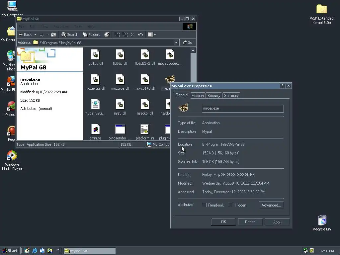Click the question-mark help button in Properties
The height and width of the screenshot is (255, 340).
point(282,86)
